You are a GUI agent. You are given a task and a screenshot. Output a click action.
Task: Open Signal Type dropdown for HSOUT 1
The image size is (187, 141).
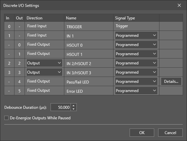(x=136, y=54)
